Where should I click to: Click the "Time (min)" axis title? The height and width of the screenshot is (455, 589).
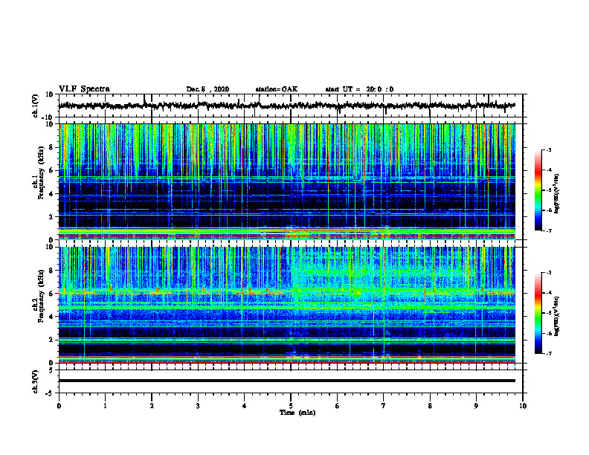pyautogui.click(x=297, y=413)
